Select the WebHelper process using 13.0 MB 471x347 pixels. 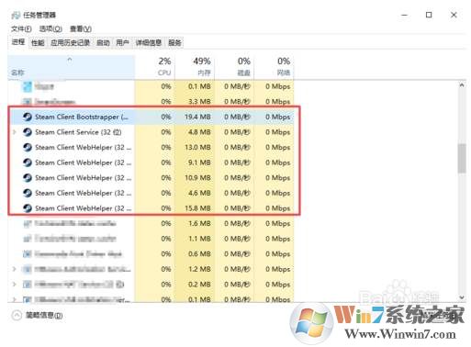click(x=152, y=148)
